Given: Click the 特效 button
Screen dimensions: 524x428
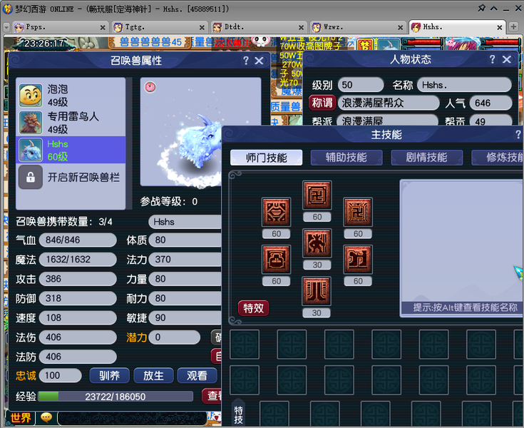Looking at the screenshot, I should pyautogui.click(x=253, y=308).
